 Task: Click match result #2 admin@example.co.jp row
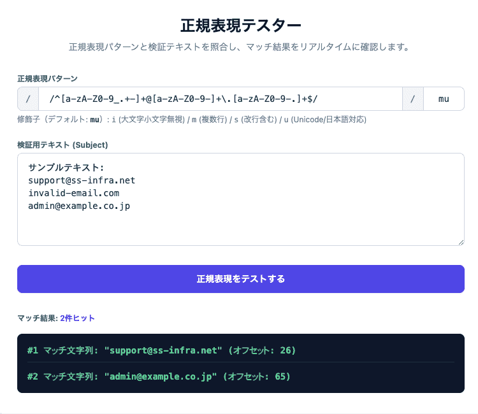click(x=241, y=376)
